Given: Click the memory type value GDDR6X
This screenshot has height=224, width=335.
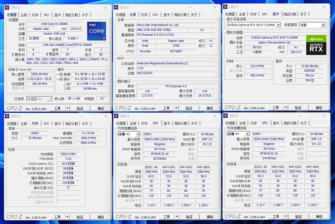Looking at the screenshot, I should click(309, 71).
